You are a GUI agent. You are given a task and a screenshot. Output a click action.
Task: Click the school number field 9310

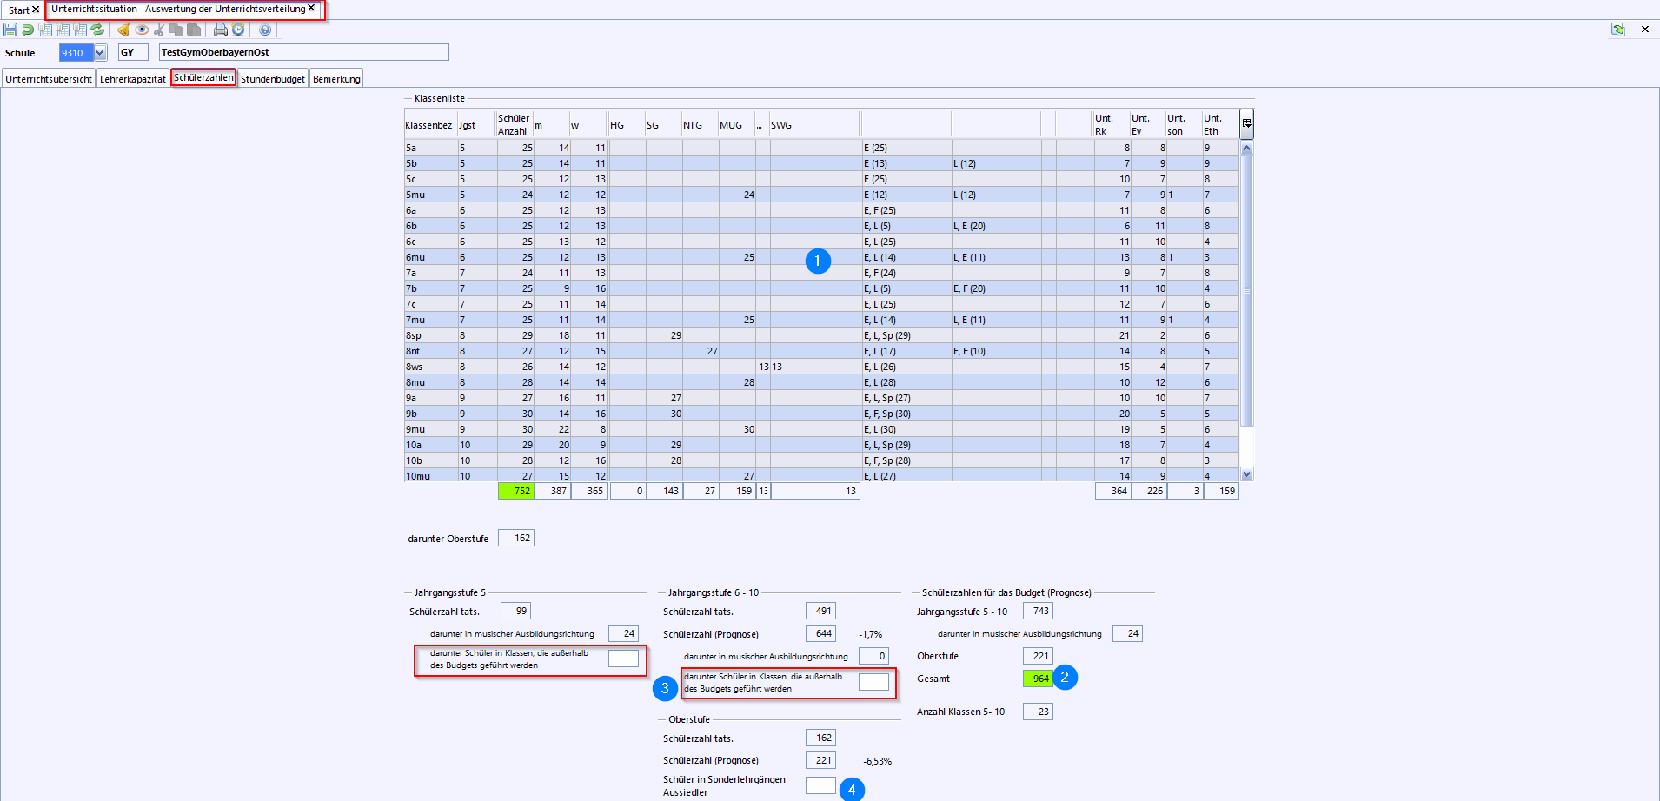click(x=76, y=52)
